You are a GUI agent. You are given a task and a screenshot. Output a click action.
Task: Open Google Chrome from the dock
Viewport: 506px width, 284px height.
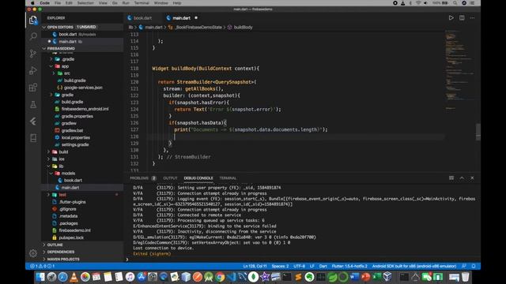pyautogui.click(x=220, y=277)
